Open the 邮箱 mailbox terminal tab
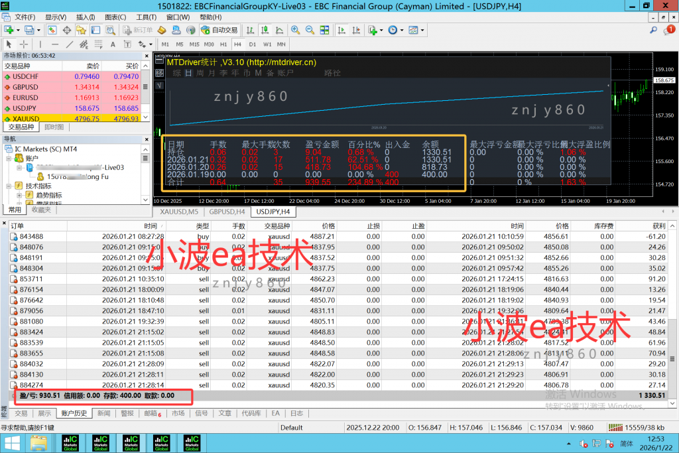Viewport: 679px width, 453px height. [151, 413]
